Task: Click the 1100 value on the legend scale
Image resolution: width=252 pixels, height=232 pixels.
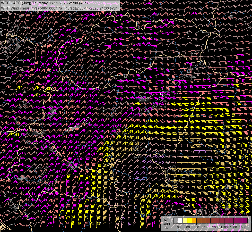Action: coord(224,227)
